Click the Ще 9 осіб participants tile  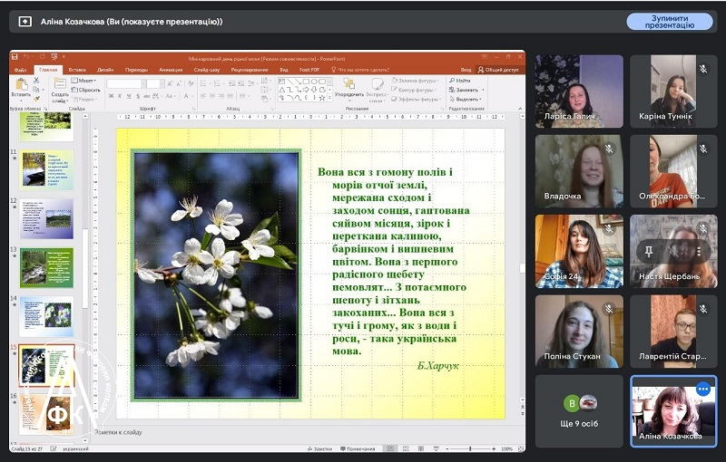(579, 410)
